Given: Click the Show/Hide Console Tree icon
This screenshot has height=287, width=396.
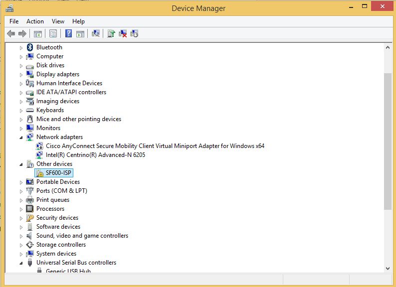Looking at the screenshot, I should tap(37, 33).
